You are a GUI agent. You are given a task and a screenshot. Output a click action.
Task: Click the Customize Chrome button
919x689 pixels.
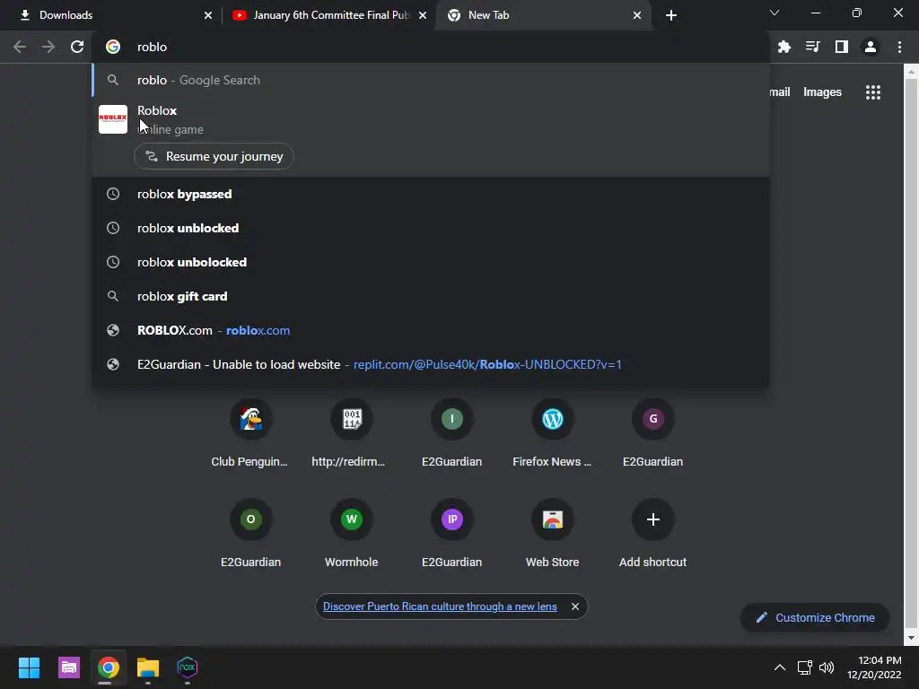tap(815, 617)
